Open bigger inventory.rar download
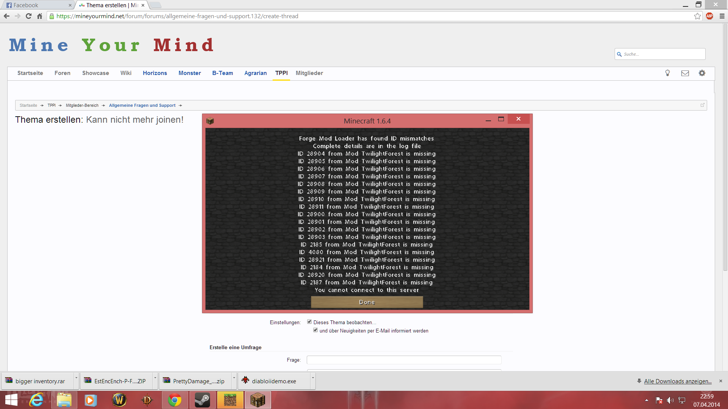Viewport: 728px width, 409px height. [x=38, y=381]
